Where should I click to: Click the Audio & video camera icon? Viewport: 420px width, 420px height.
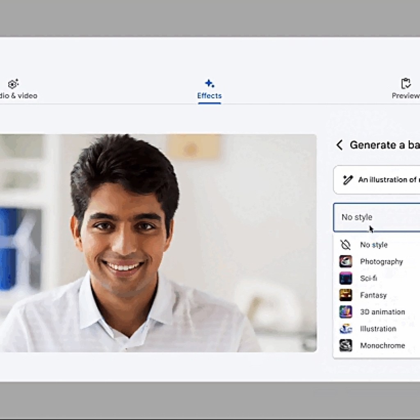[x=14, y=84]
